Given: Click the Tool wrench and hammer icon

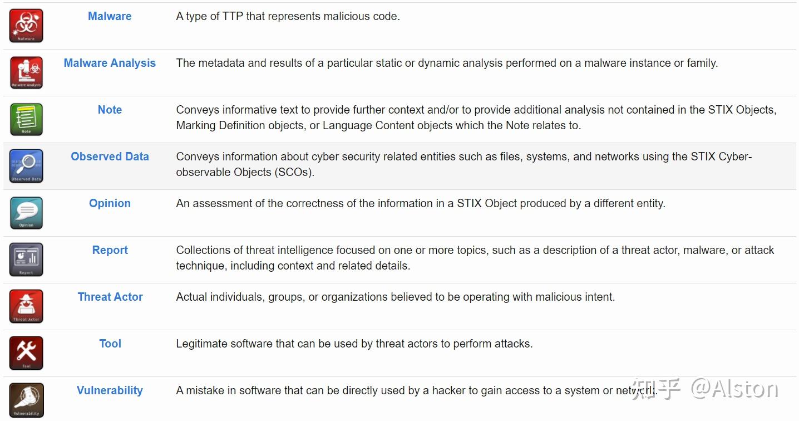Looking at the screenshot, I should tap(26, 353).
